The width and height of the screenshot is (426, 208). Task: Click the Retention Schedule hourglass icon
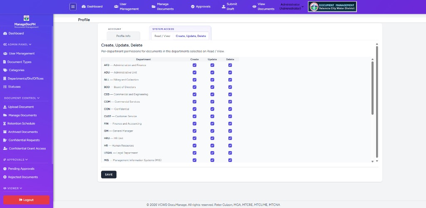[x=5, y=123]
